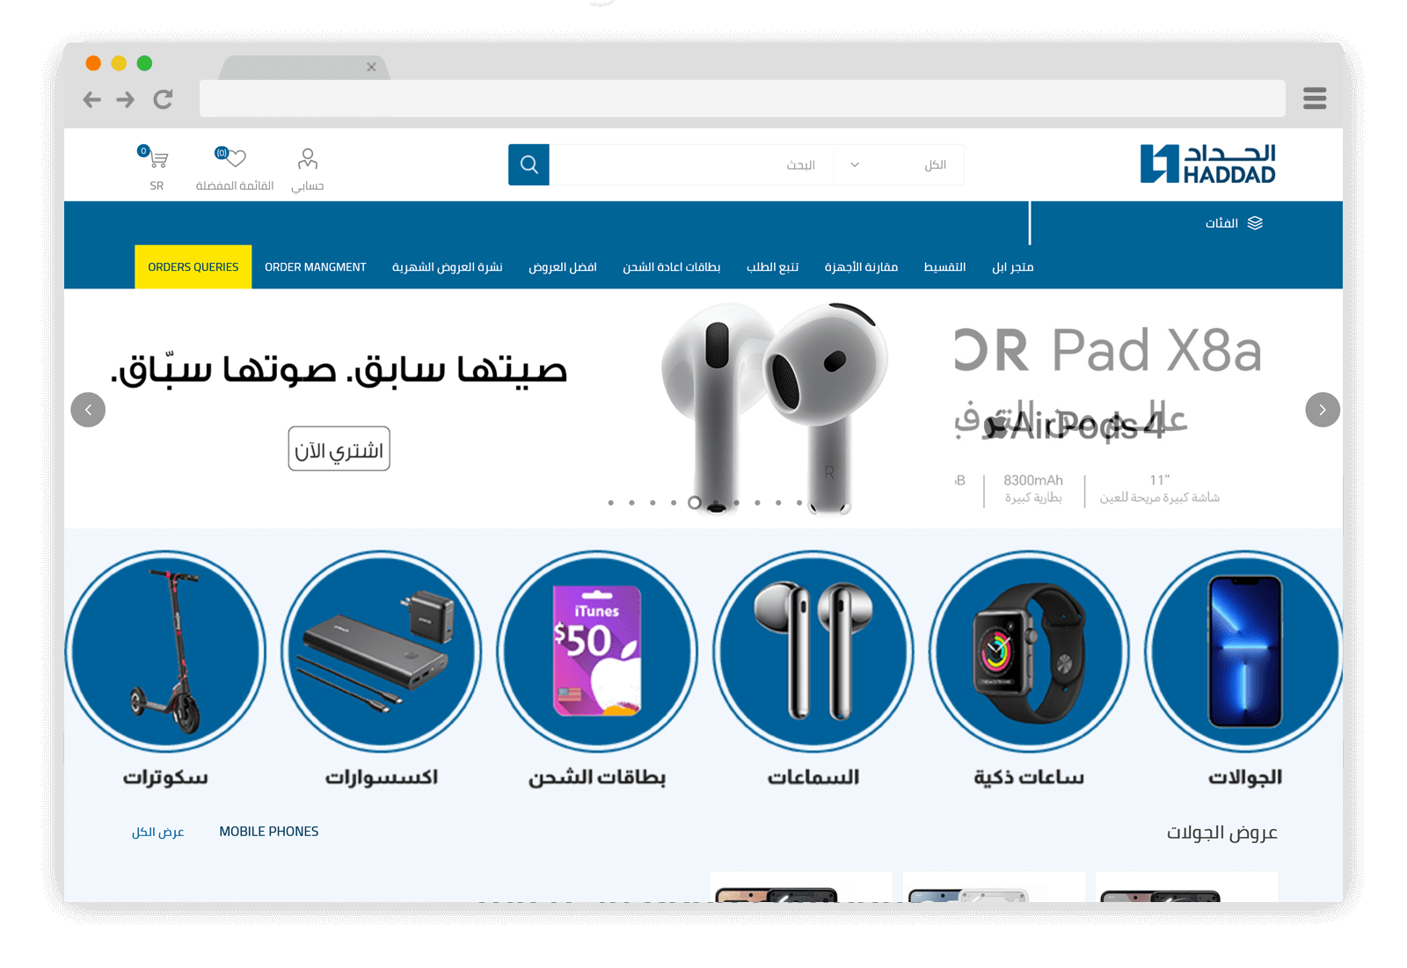1407x968 pixels.
Task: Open the wishlist heart icon
Action: pos(231,157)
